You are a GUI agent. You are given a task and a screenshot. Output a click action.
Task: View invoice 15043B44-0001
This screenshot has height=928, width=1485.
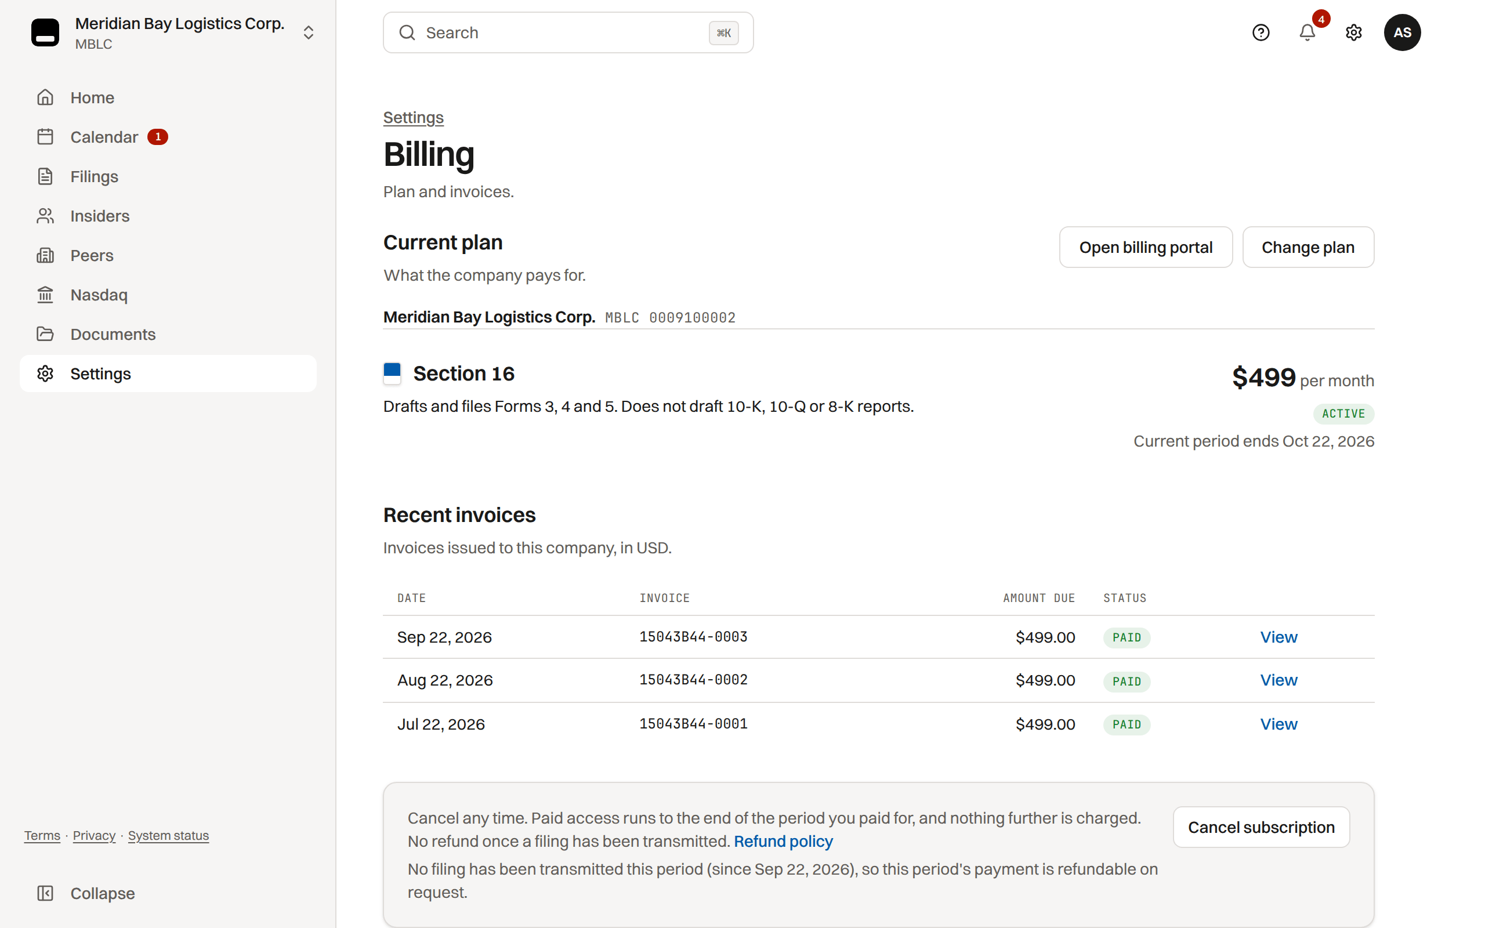coord(1278,724)
